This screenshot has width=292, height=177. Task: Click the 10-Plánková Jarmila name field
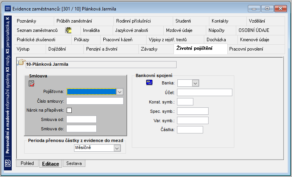coord(101,65)
